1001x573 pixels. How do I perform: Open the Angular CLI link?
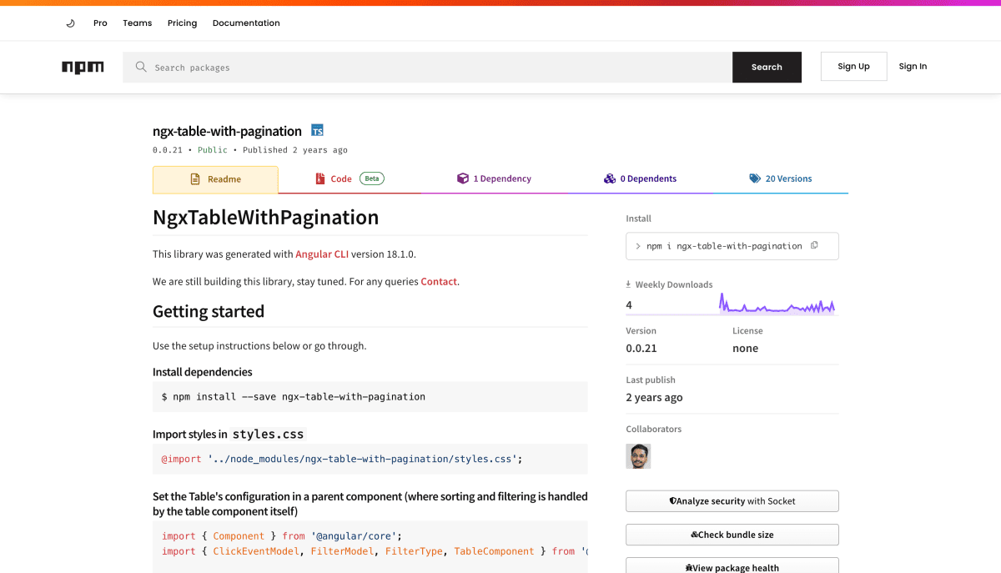tap(322, 254)
